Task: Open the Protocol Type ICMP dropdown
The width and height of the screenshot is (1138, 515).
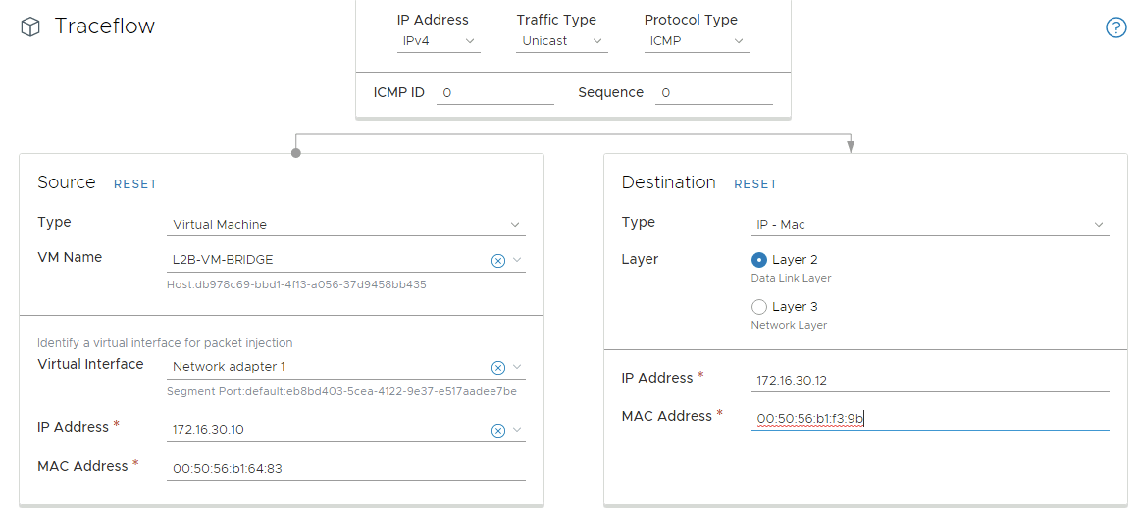Action: pyautogui.click(x=696, y=41)
